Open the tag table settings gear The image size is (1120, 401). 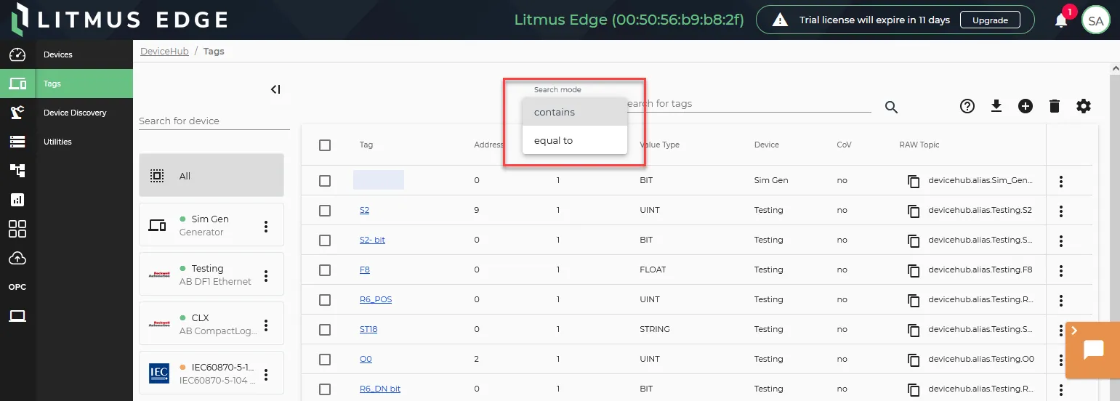pos(1084,107)
